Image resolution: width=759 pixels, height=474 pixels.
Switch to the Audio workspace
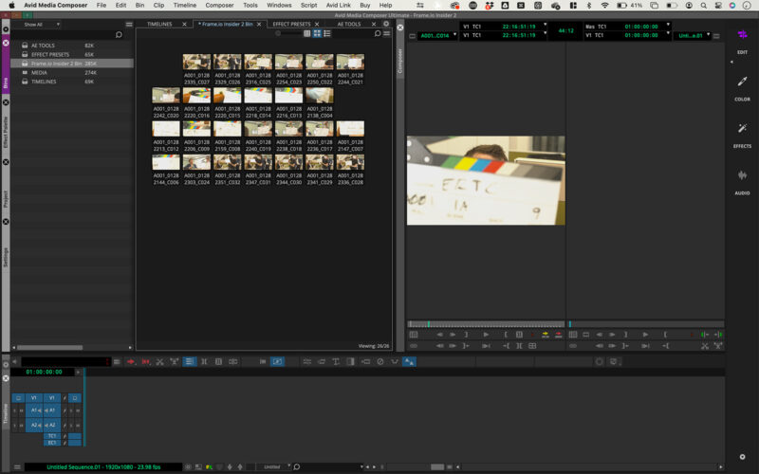742,181
